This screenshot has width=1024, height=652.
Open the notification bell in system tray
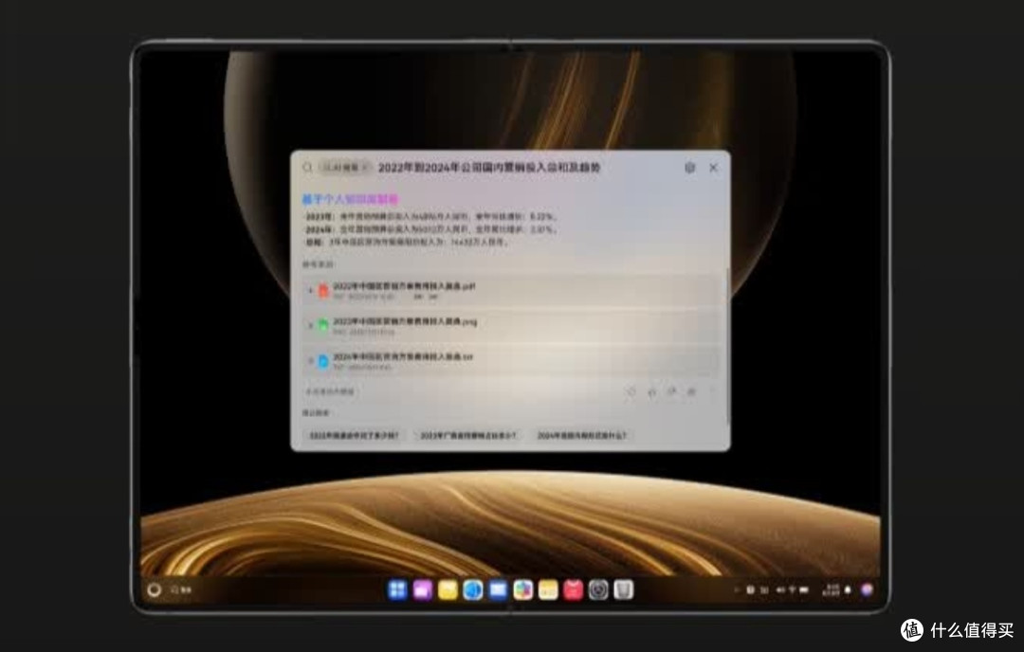[x=848, y=589]
